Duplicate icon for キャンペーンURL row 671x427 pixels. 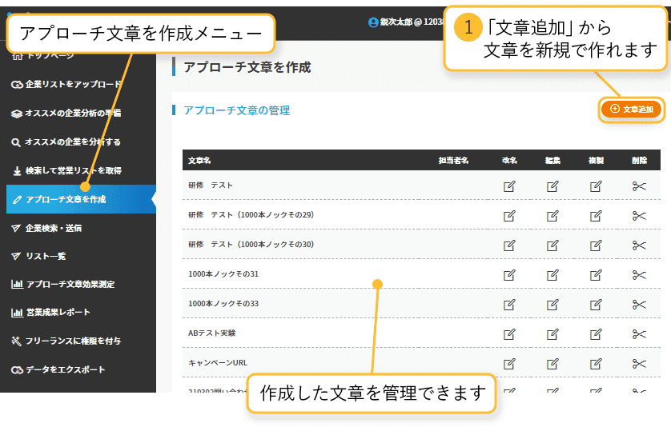(596, 364)
